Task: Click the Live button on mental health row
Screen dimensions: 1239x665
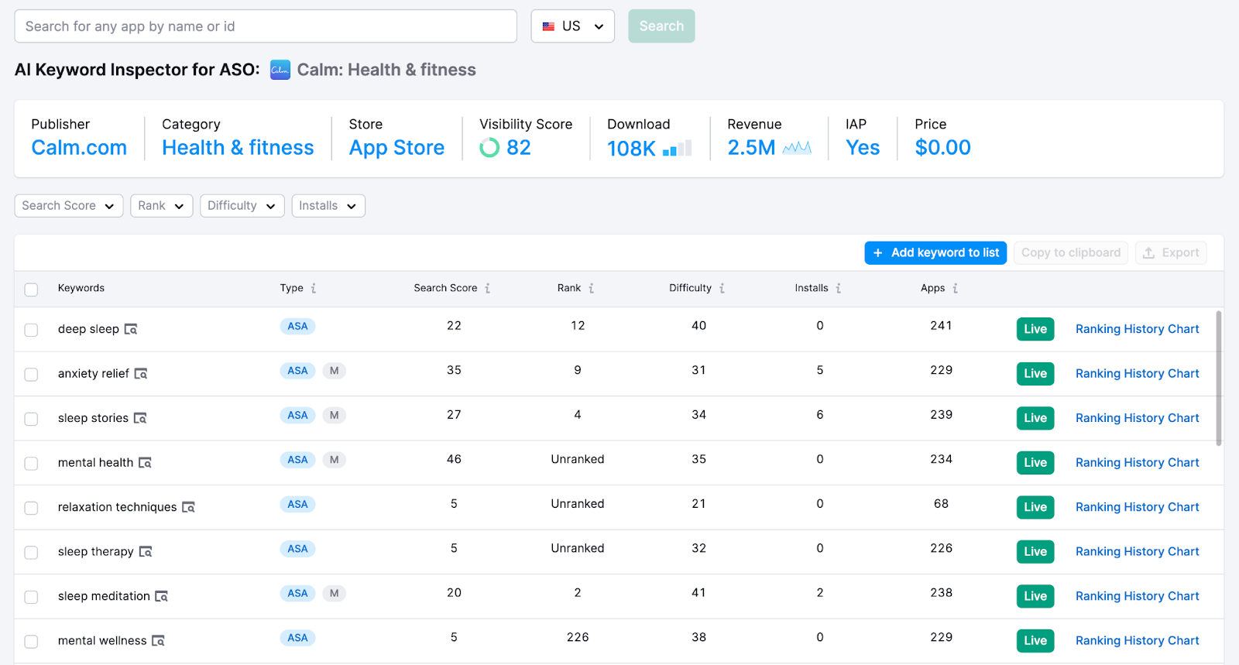Action: point(1035,463)
